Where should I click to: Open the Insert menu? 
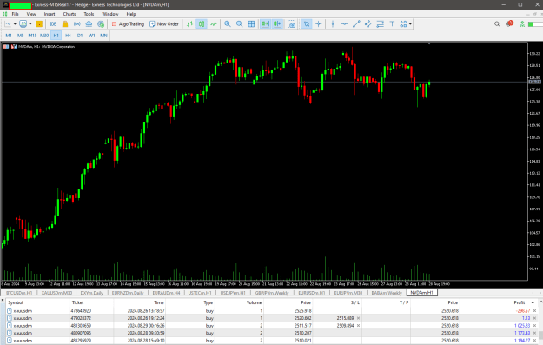tap(50, 14)
